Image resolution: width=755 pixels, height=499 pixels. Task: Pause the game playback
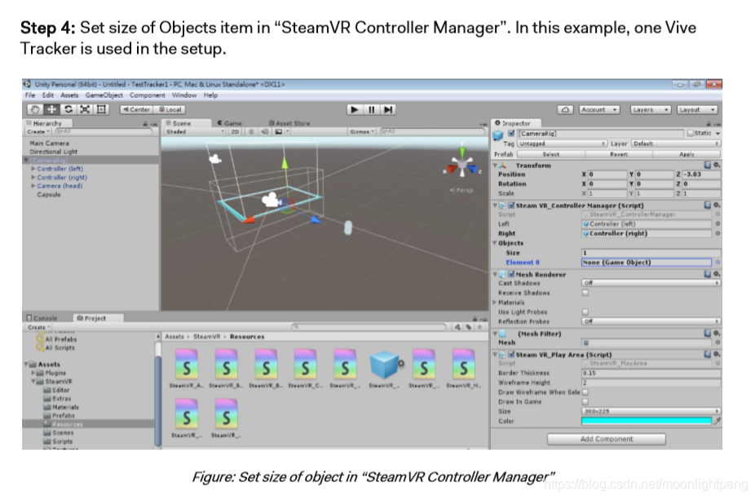[x=371, y=110]
